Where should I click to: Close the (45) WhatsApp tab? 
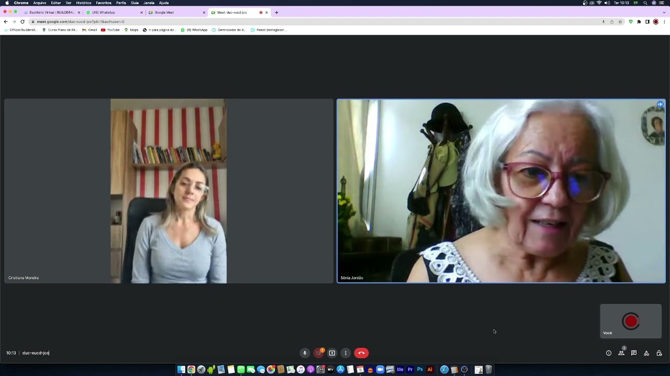pos(141,13)
